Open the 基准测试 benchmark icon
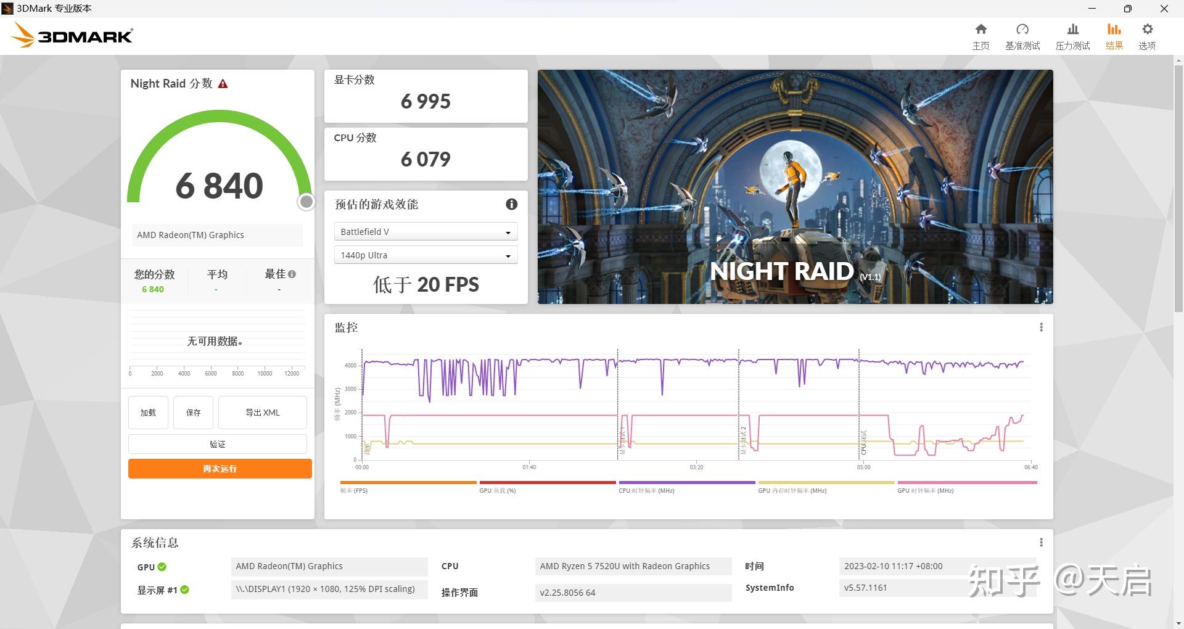This screenshot has width=1184, height=629. 1022,35
